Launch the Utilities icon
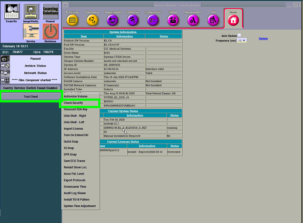Screen dimensions: 303x223 click(173, 19)
